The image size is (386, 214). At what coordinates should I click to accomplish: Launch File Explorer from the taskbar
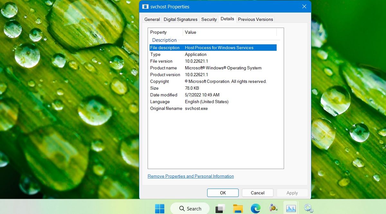(238, 209)
